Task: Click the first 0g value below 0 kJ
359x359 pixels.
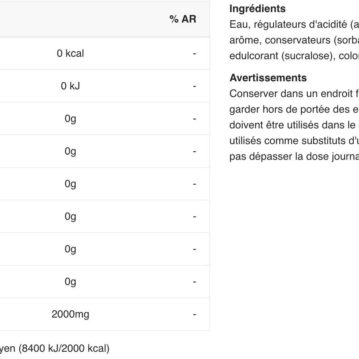Action: click(x=70, y=119)
